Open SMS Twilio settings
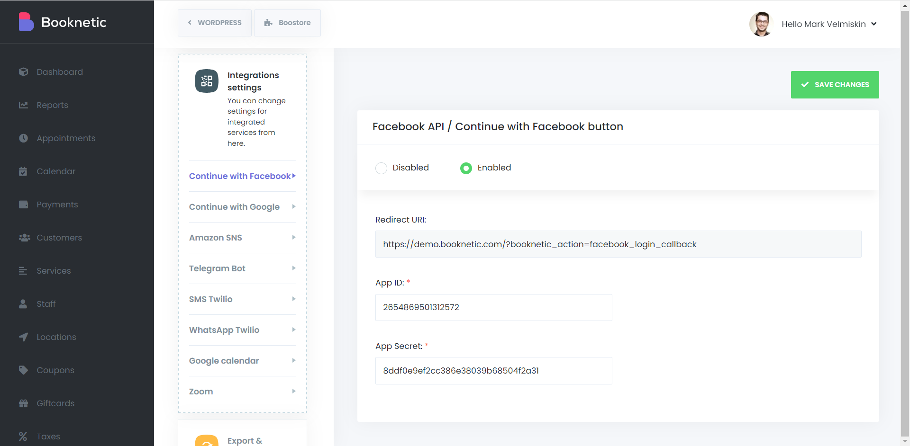910x446 pixels. [x=242, y=299]
